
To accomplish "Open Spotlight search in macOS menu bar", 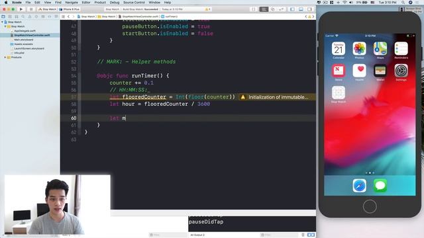I will 403,3.
